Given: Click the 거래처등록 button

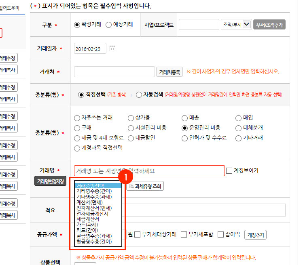Looking at the screenshot, I should click(x=170, y=72).
